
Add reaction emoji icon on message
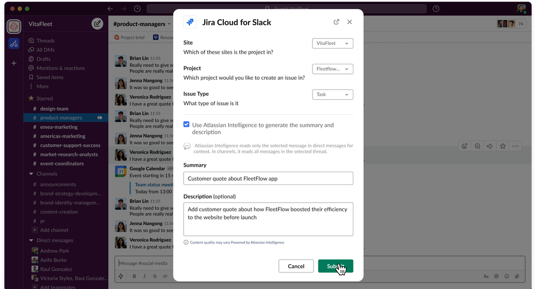464,146
